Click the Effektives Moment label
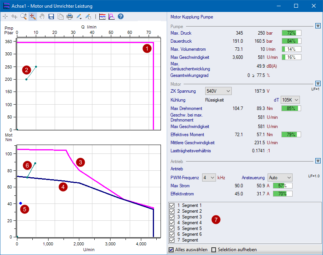Viewport: 323px width, 255px height. point(187,135)
